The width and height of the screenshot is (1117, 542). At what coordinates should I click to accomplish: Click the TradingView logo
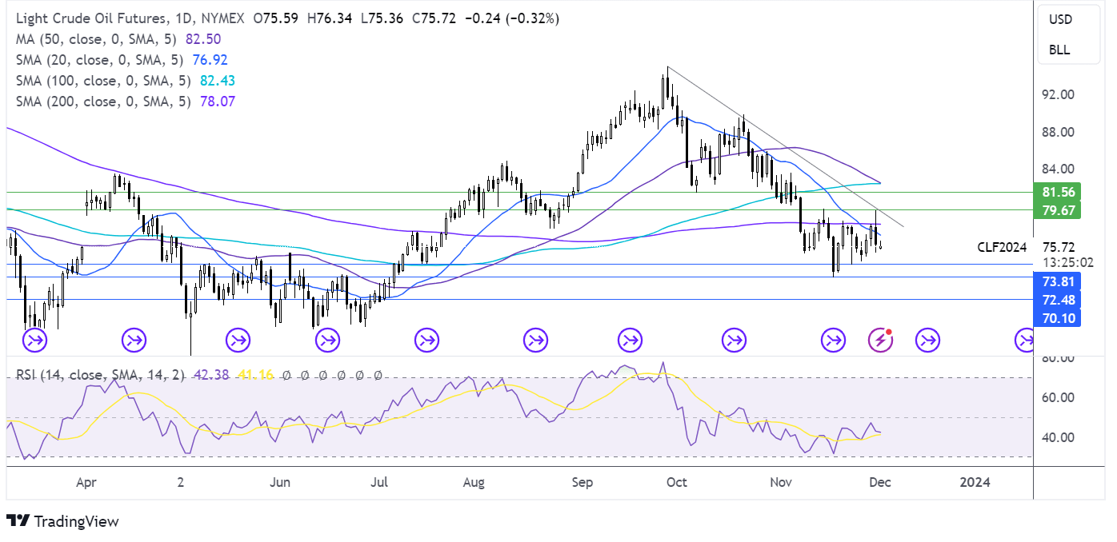[62, 521]
